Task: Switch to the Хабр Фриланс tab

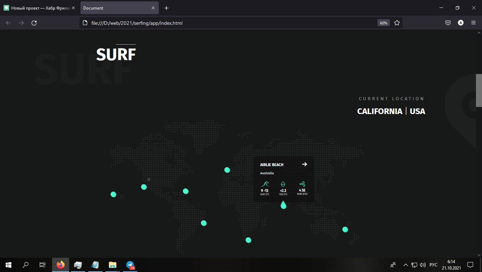Action: click(x=40, y=8)
